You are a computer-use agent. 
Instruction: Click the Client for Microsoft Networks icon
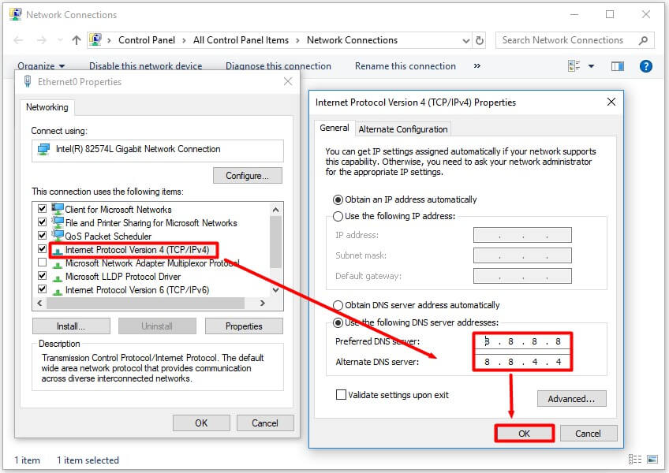pyautogui.click(x=57, y=209)
